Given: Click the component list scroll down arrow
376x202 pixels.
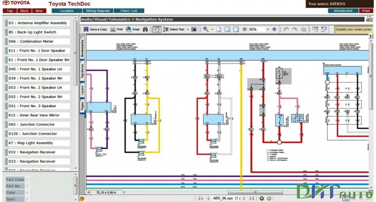Looking at the screenshot, I should tap(76, 168).
